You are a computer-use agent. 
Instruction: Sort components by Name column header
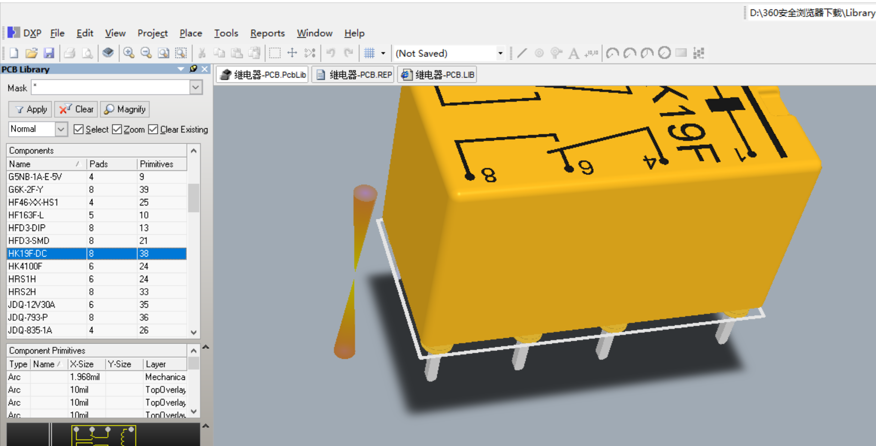pyautogui.click(x=46, y=164)
